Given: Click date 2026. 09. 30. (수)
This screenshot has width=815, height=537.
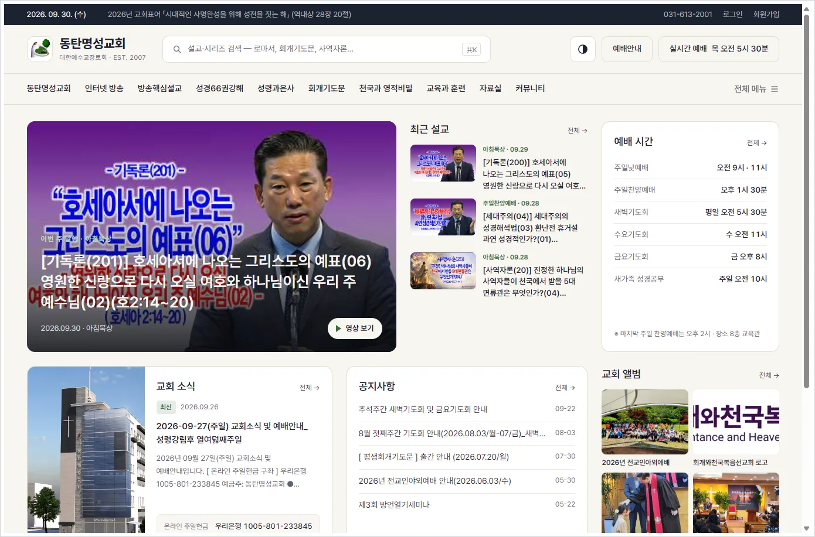Looking at the screenshot, I should pos(56,15).
